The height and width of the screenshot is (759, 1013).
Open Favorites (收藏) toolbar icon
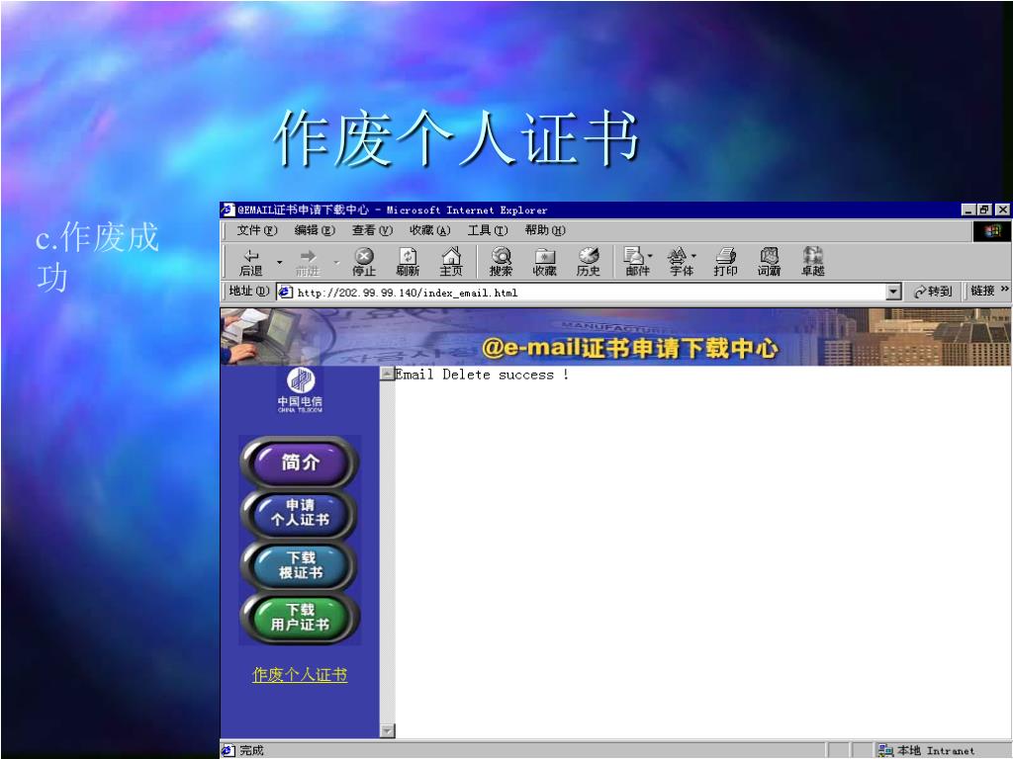pyautogui.click(x=545, y=262)
